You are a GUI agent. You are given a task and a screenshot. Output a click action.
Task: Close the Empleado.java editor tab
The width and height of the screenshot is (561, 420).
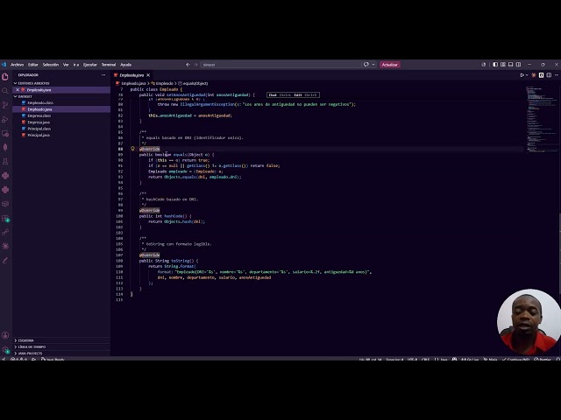point(148,75)
